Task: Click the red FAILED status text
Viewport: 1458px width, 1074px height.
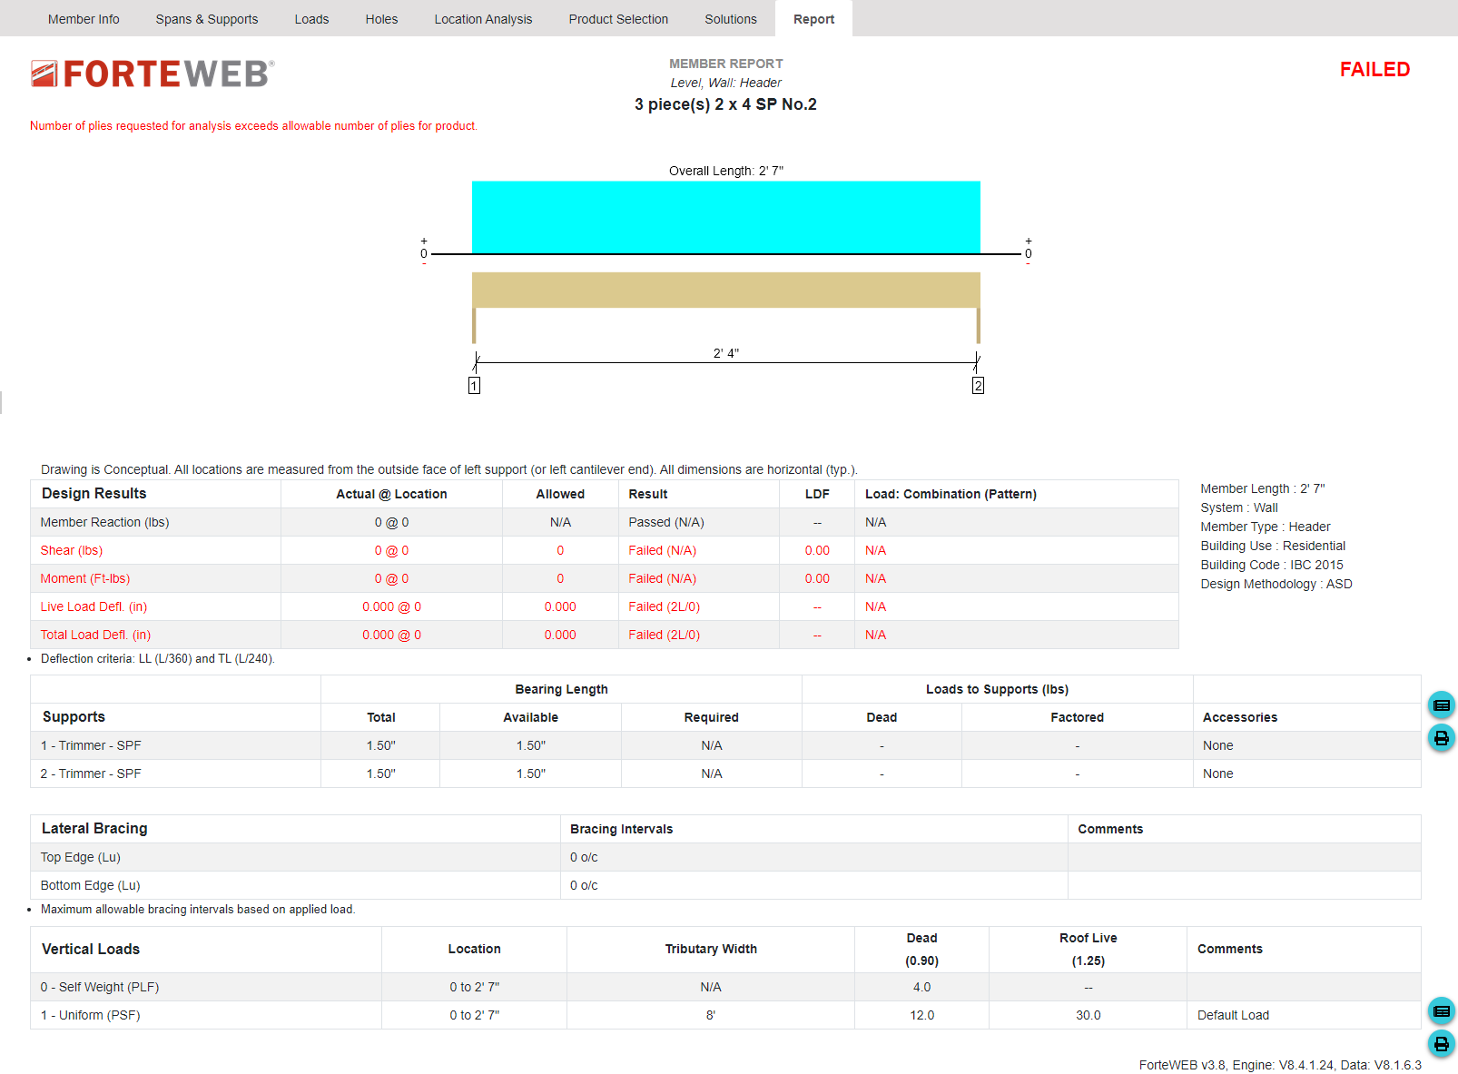Action: (x=1374, y=70)
